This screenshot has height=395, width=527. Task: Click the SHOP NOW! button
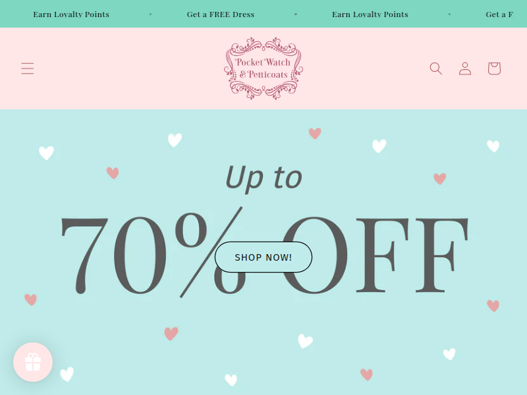point(263,257)
